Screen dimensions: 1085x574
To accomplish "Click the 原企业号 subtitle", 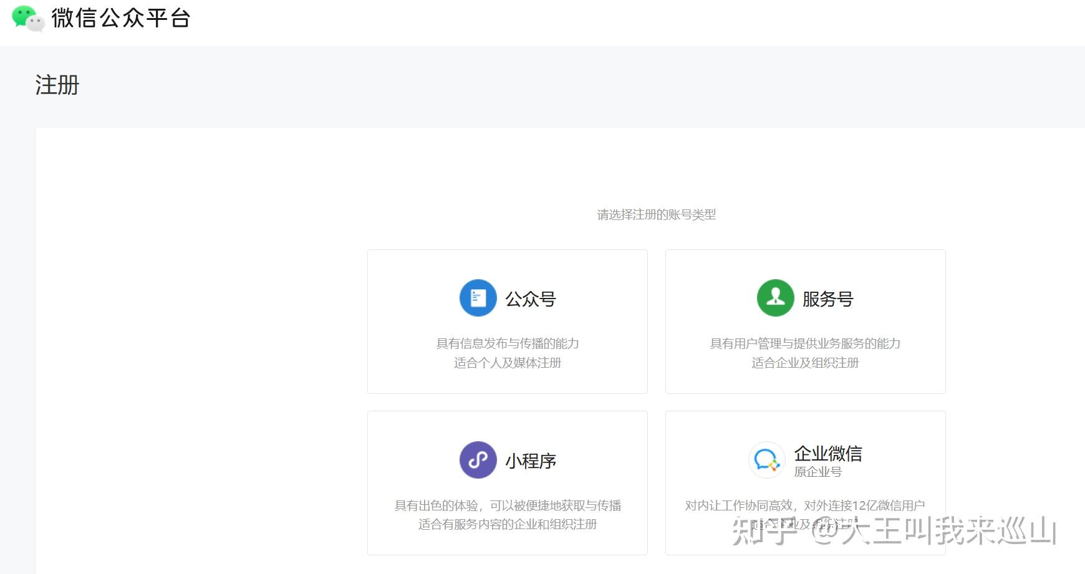I will pyautogui.click(x=817, y=472).
